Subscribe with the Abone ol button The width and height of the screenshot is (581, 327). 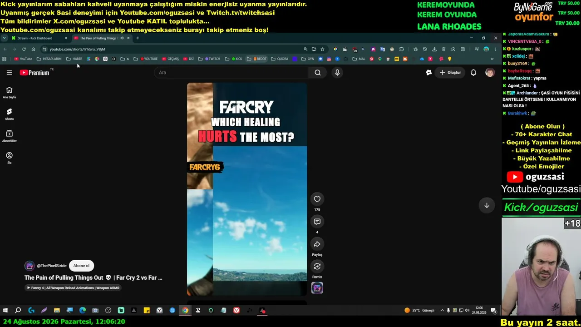pos(81,266)
